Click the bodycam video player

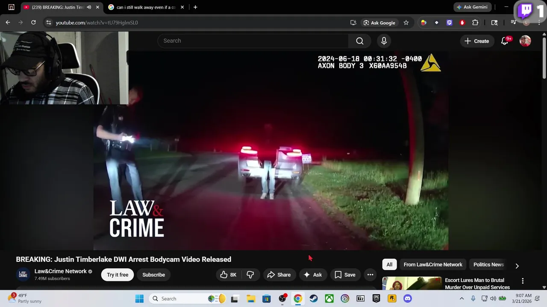pos(271,150)
